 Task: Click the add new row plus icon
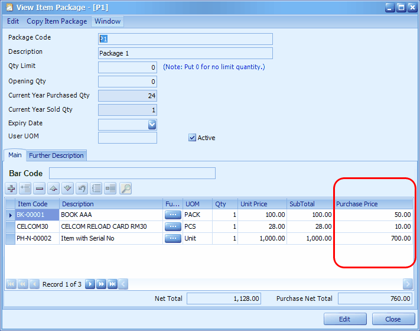click(11, 189)
